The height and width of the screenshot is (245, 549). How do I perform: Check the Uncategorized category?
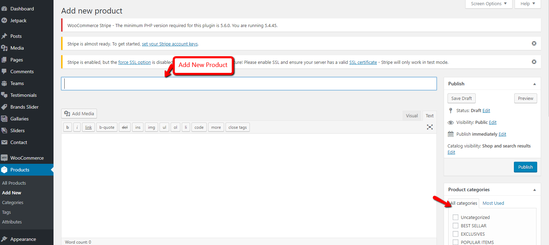point(456,217)
